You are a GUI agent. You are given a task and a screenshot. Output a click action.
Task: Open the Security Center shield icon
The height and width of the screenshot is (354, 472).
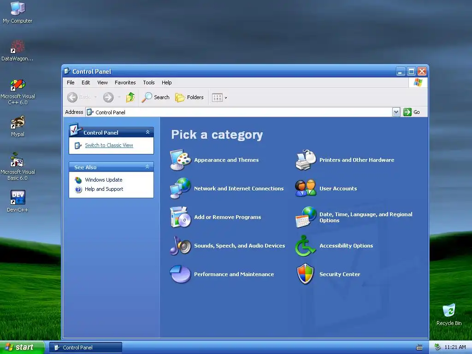click(x=306, y=274)
